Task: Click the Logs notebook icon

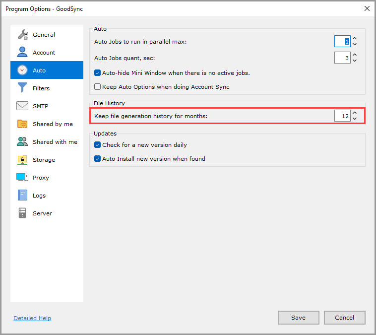Action: (x=22, y=195)
